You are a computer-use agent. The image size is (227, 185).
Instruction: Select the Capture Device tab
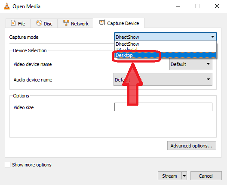click(119, 23)
